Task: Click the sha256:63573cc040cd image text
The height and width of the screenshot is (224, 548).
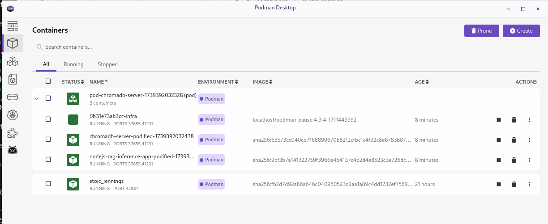Action: pos(332,140)
